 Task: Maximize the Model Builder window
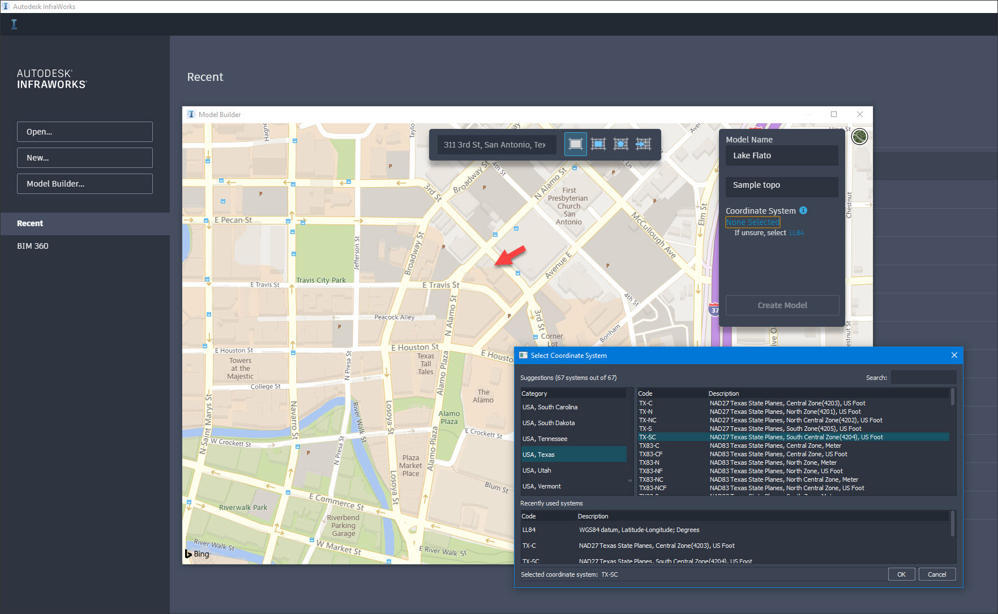[834, 114]
